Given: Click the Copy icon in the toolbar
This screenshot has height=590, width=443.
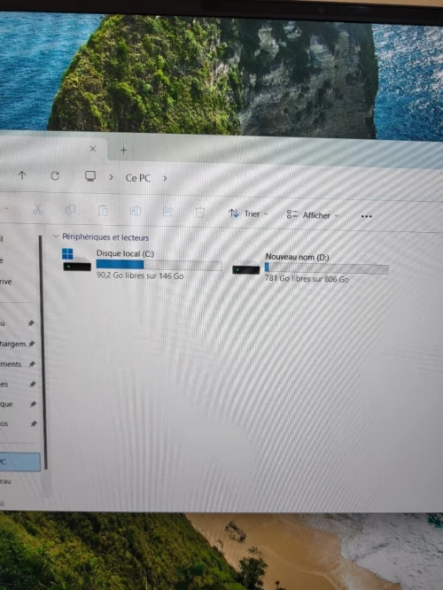Looking at the screenshot, I should pyautogui.click(x=70, y=210).
